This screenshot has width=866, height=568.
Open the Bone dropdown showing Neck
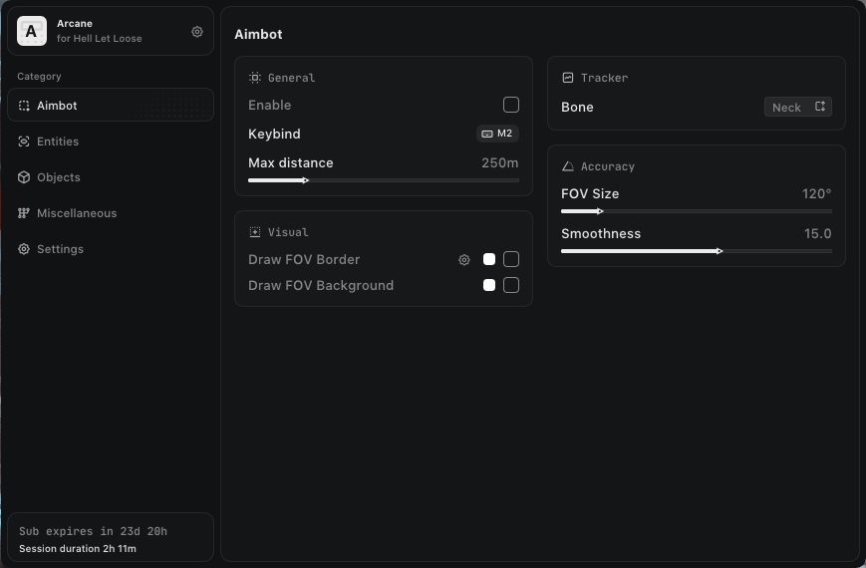797,107
